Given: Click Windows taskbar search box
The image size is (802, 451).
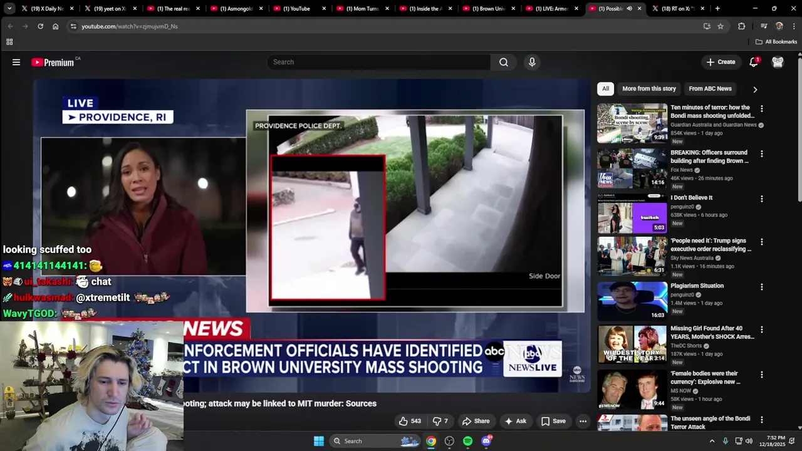Looking at the screenshot, I should [x=375, y=441].
